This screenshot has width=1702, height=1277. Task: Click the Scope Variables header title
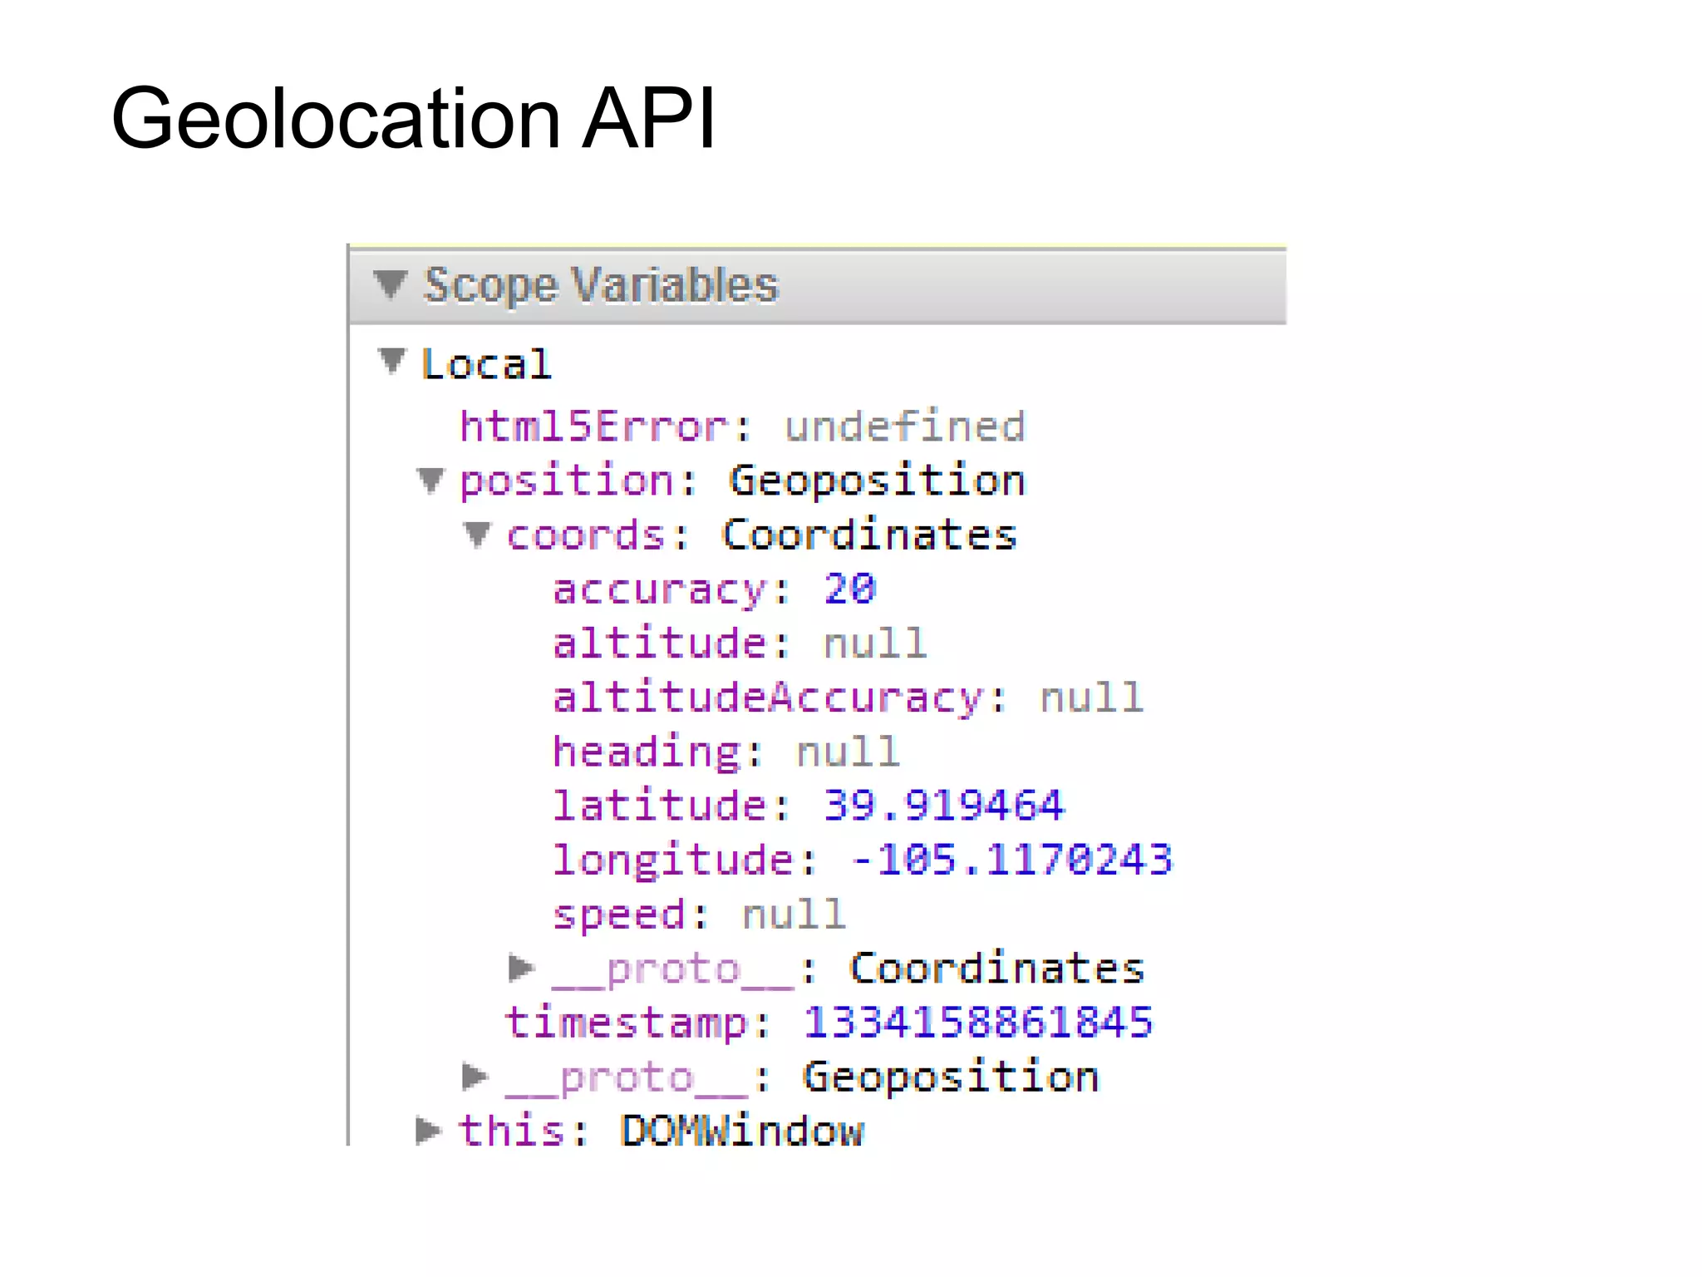click(601, 285)
